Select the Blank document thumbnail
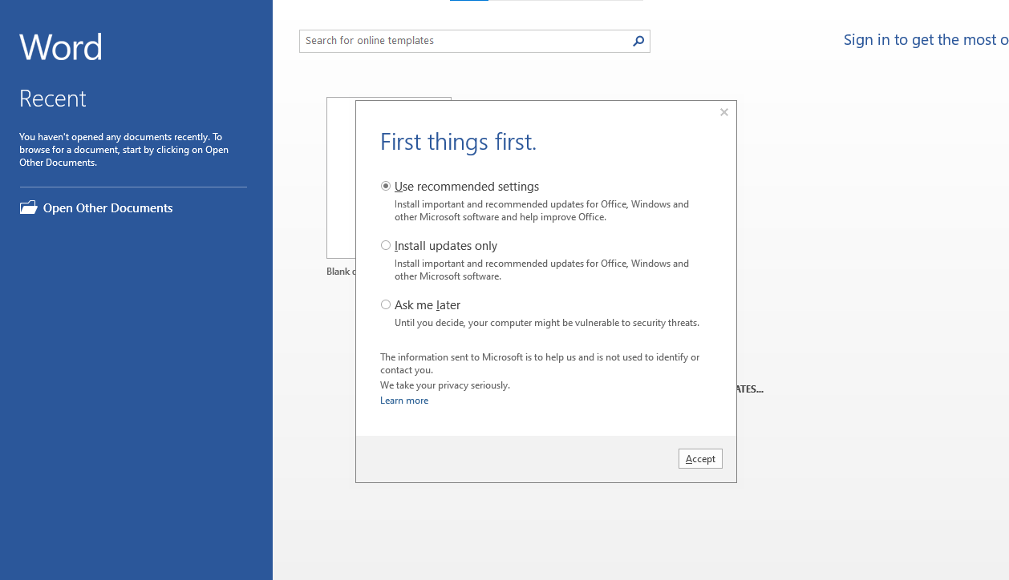Screen dimensions: 1009x580 pyautogui.click(x=341, y=178)
